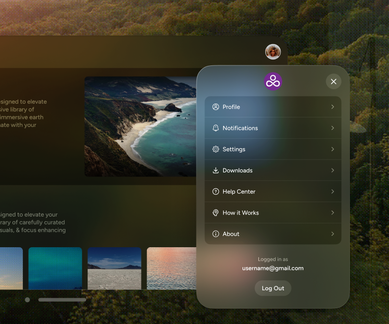Open the Downloads menu item
The width and height of the screenshot is (389, 324).
273,170
